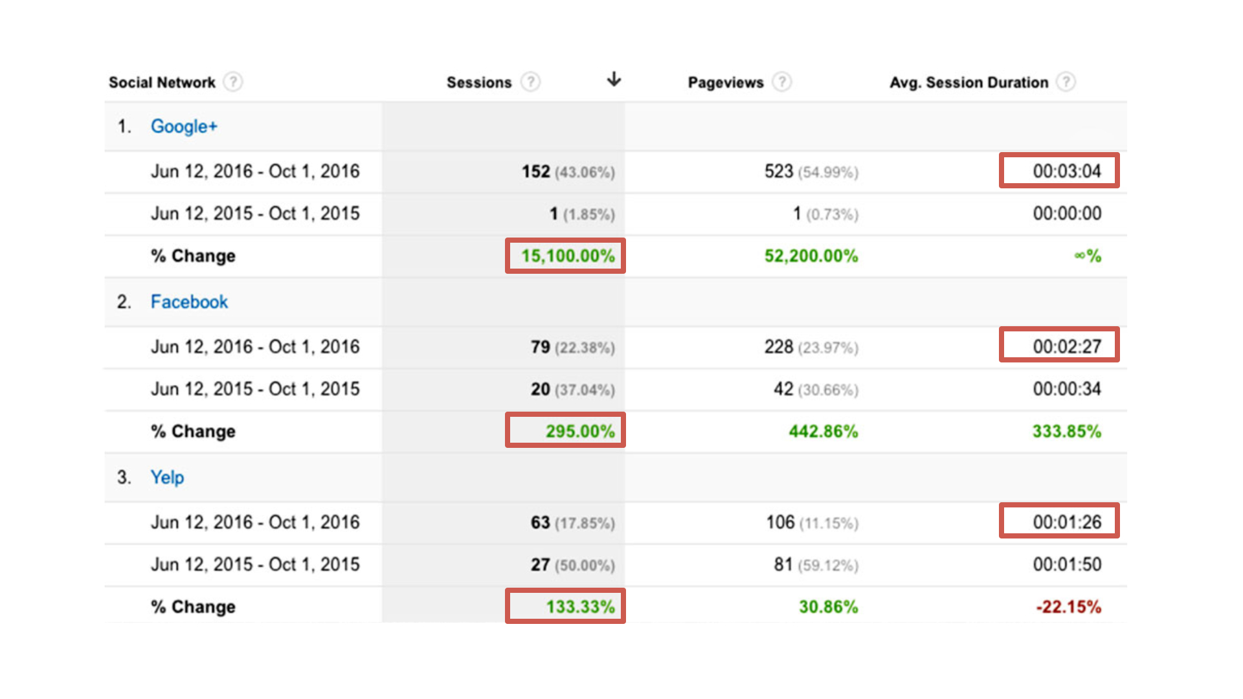Sort by Sessions column header
The height and width of the screenshot is (699, 1243).
pos(479,82)
